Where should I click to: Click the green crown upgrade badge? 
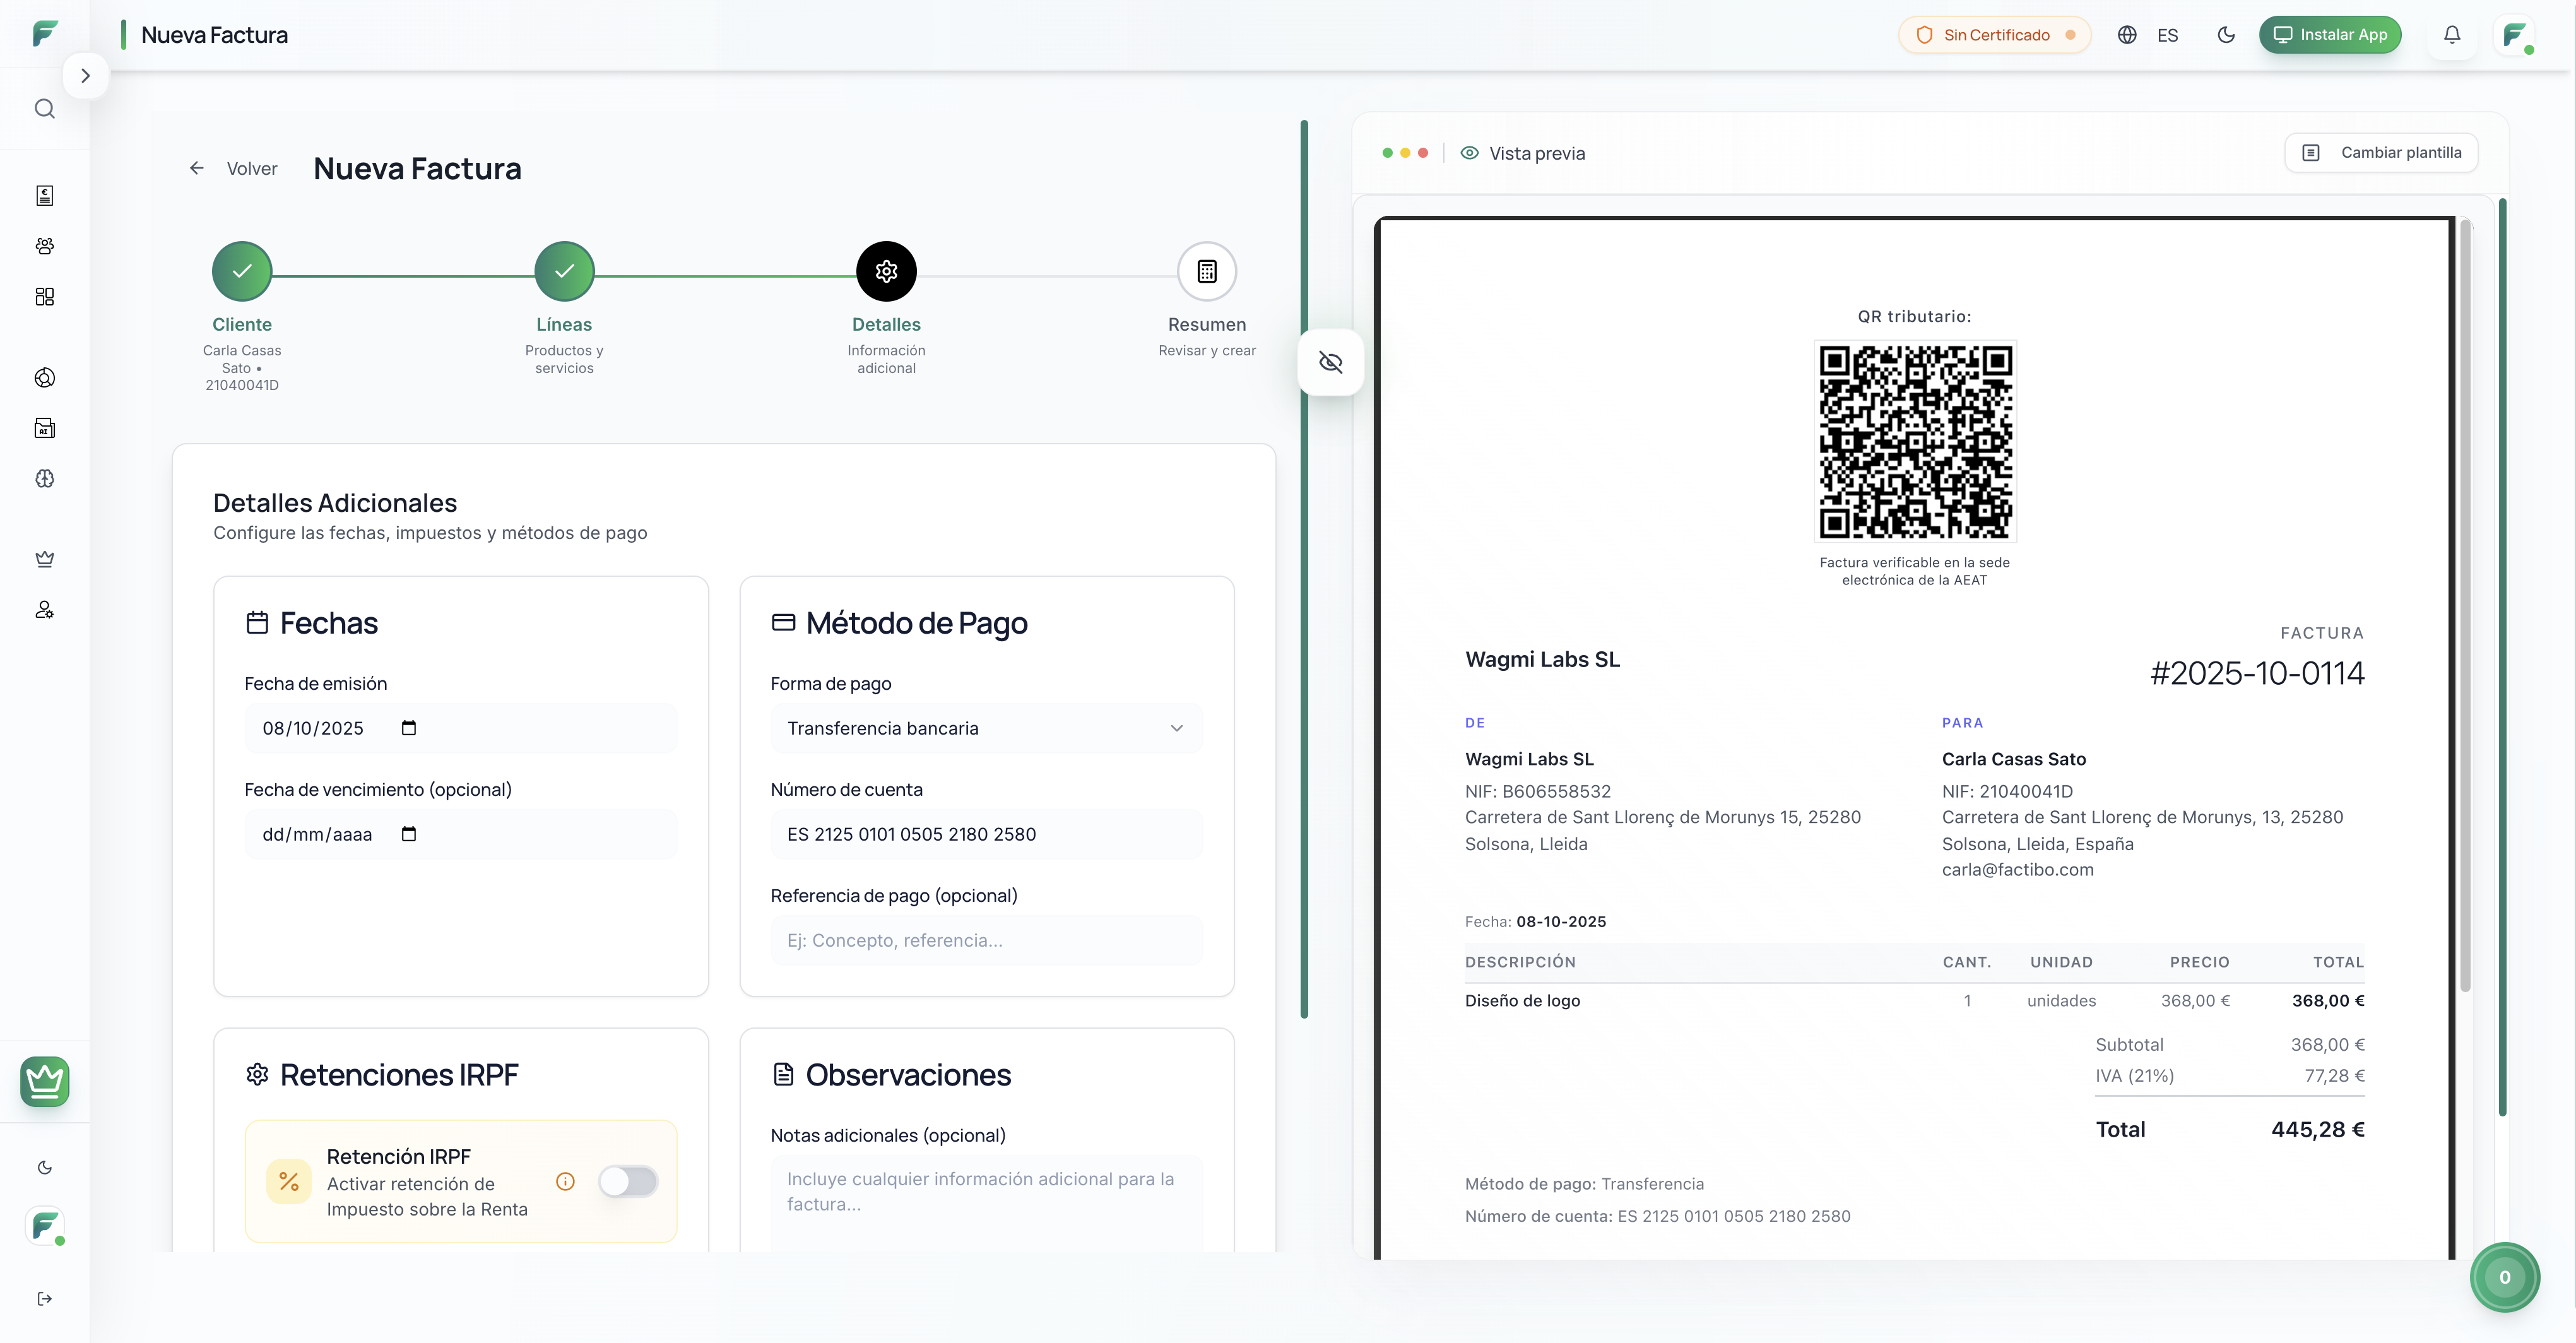coord(44,1081)
